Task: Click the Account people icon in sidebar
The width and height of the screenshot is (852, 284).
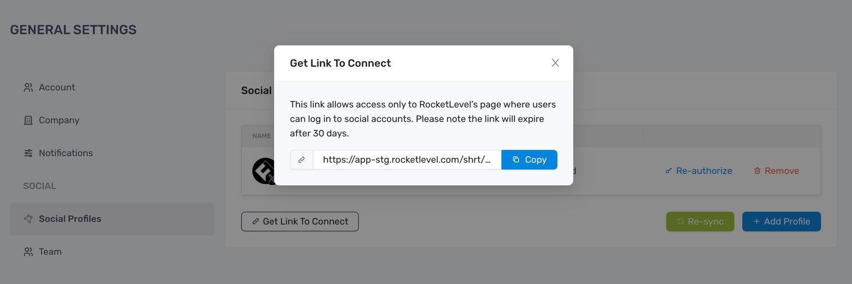Action: click(28, 87)
